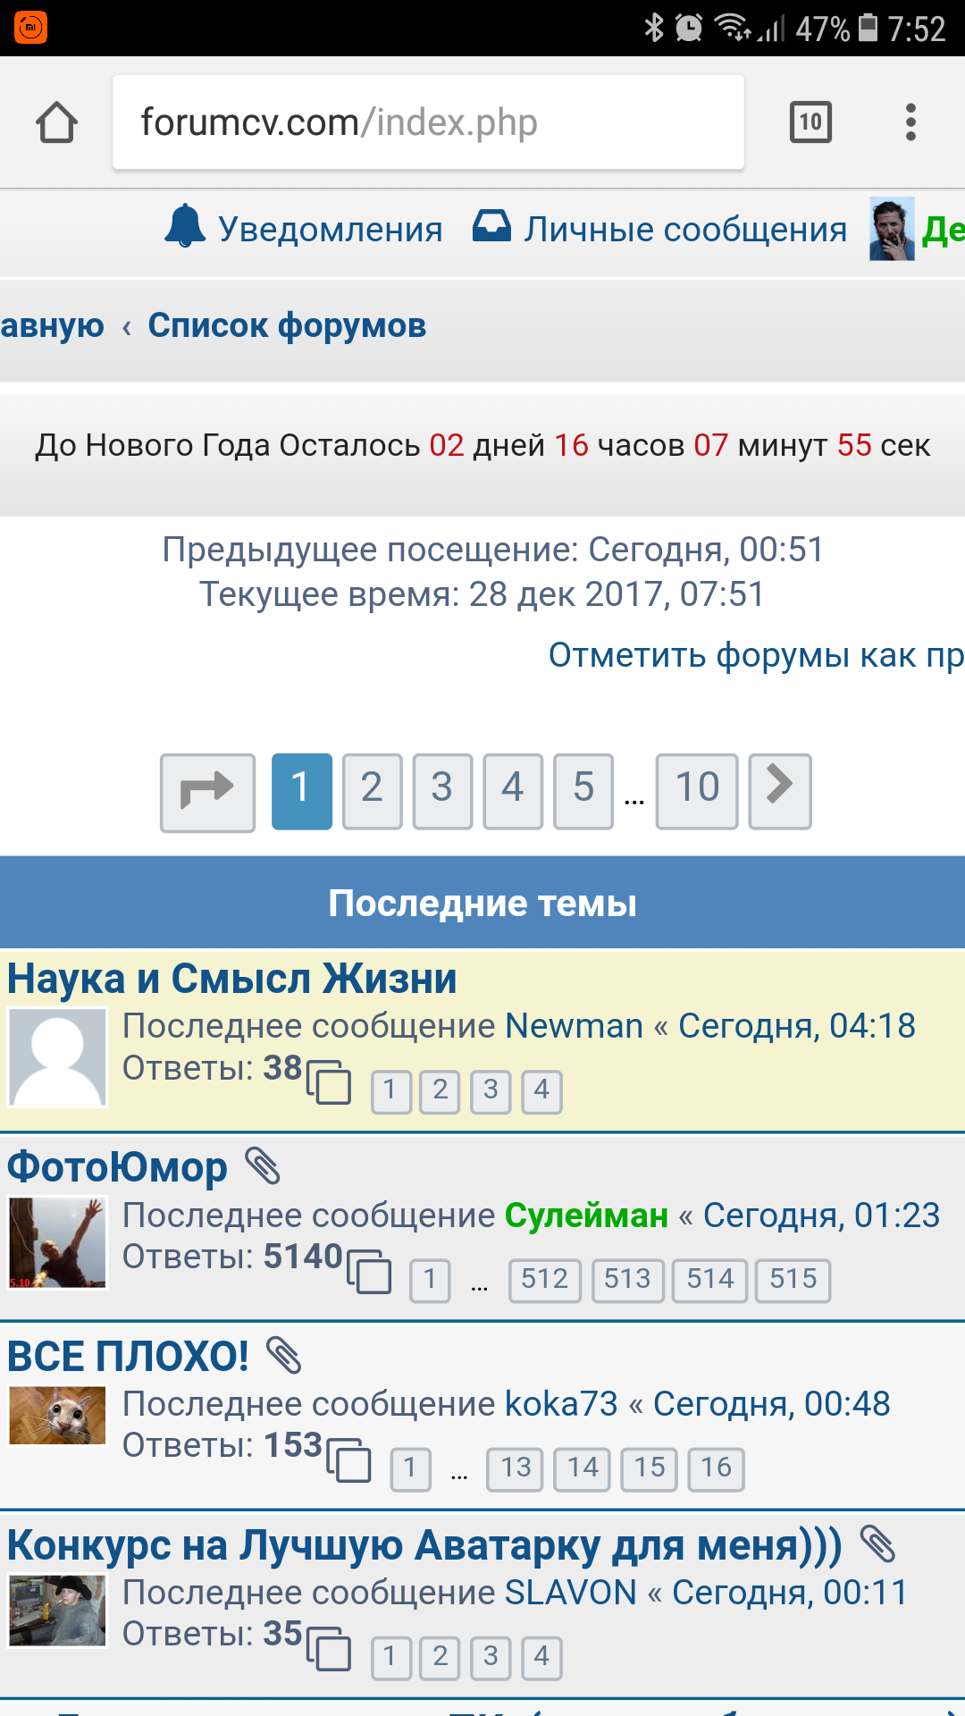Open topic ВСЕ ПЛОХО!
965x1716 pixels.
[128, 1356]
